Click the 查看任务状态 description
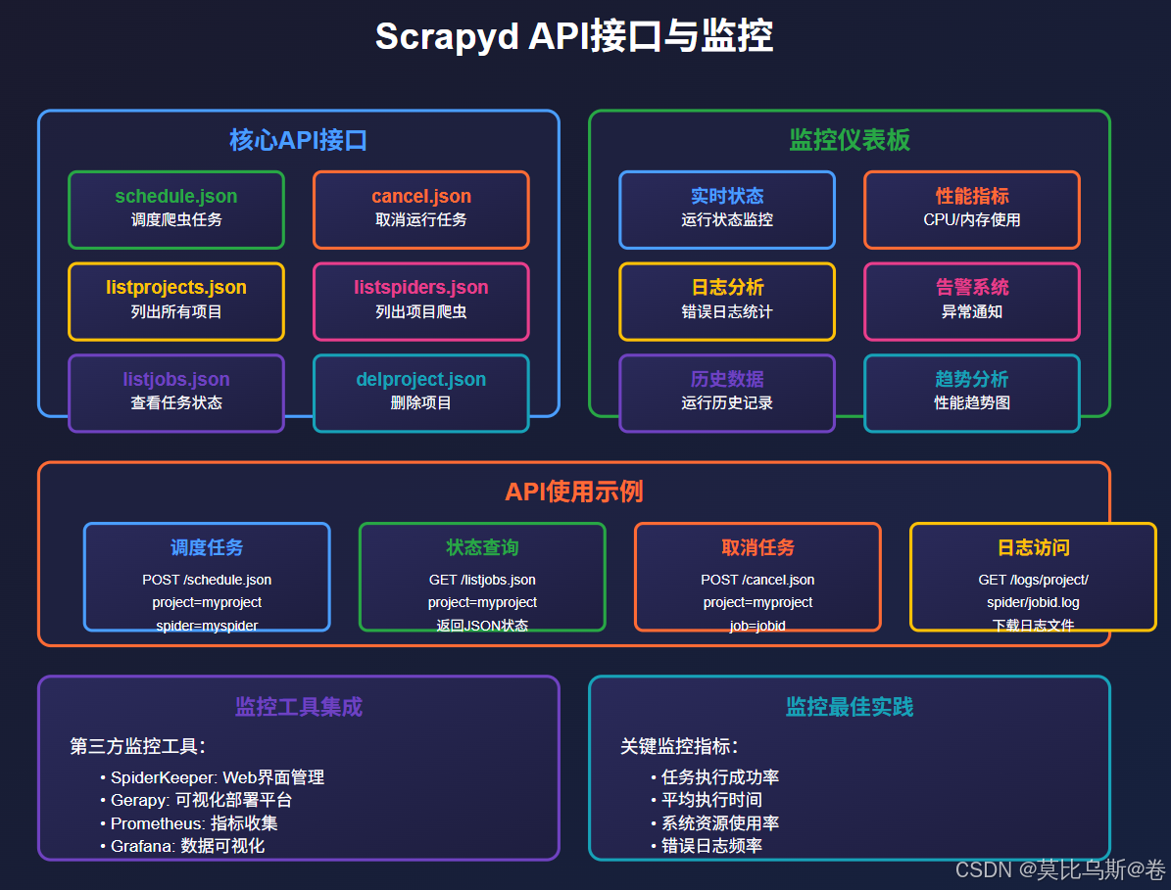The image size is (1171, 890). click(x=176, y=402)
